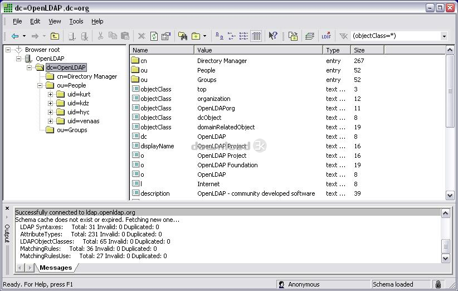
Task: Open the objectClass filter dropdown arrow
Action: [444, 36]
